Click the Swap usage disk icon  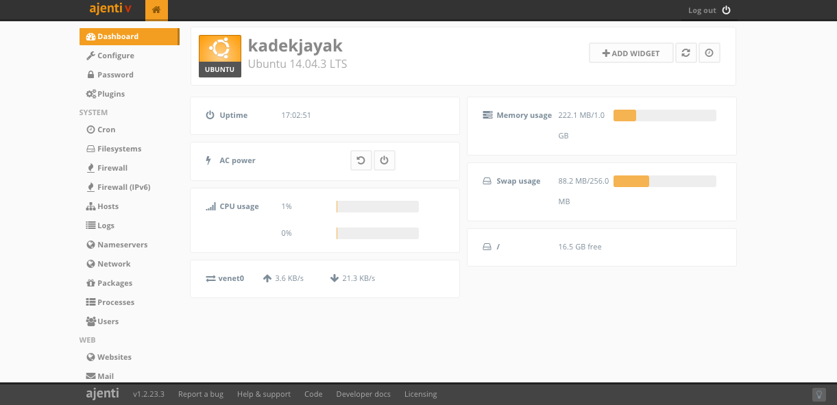pyautogui.click(x=487, y=181)
